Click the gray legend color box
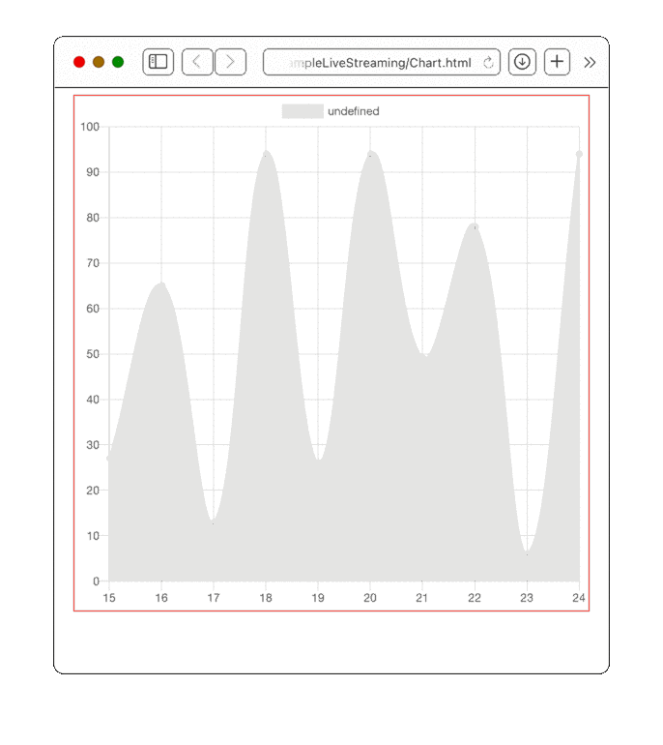The height and width of the screenshot is (745, 663). click(x=302, y=111)
